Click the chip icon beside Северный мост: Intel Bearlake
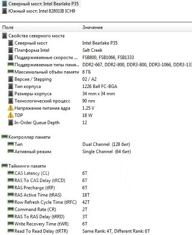 (5, 4)
